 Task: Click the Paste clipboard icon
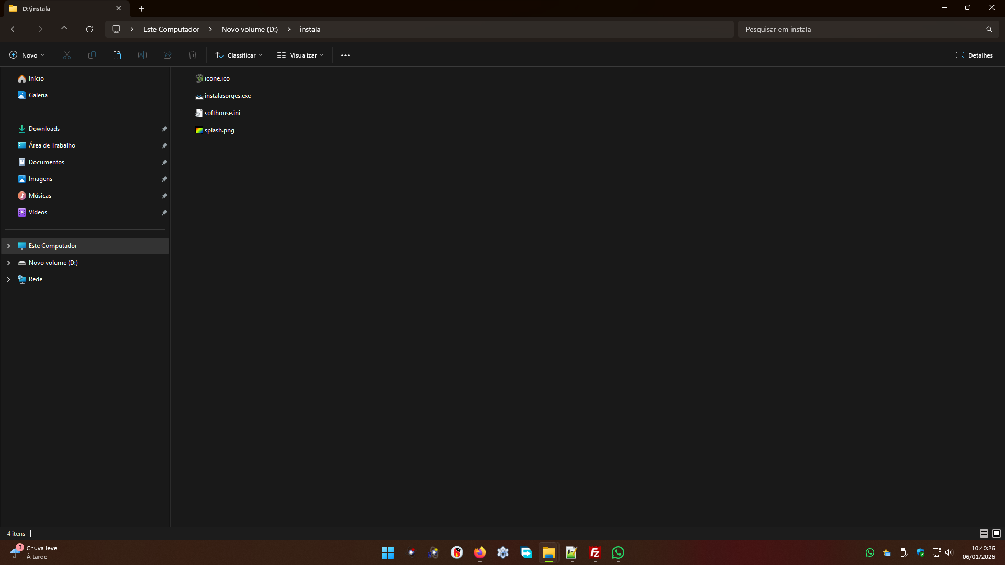117,55
